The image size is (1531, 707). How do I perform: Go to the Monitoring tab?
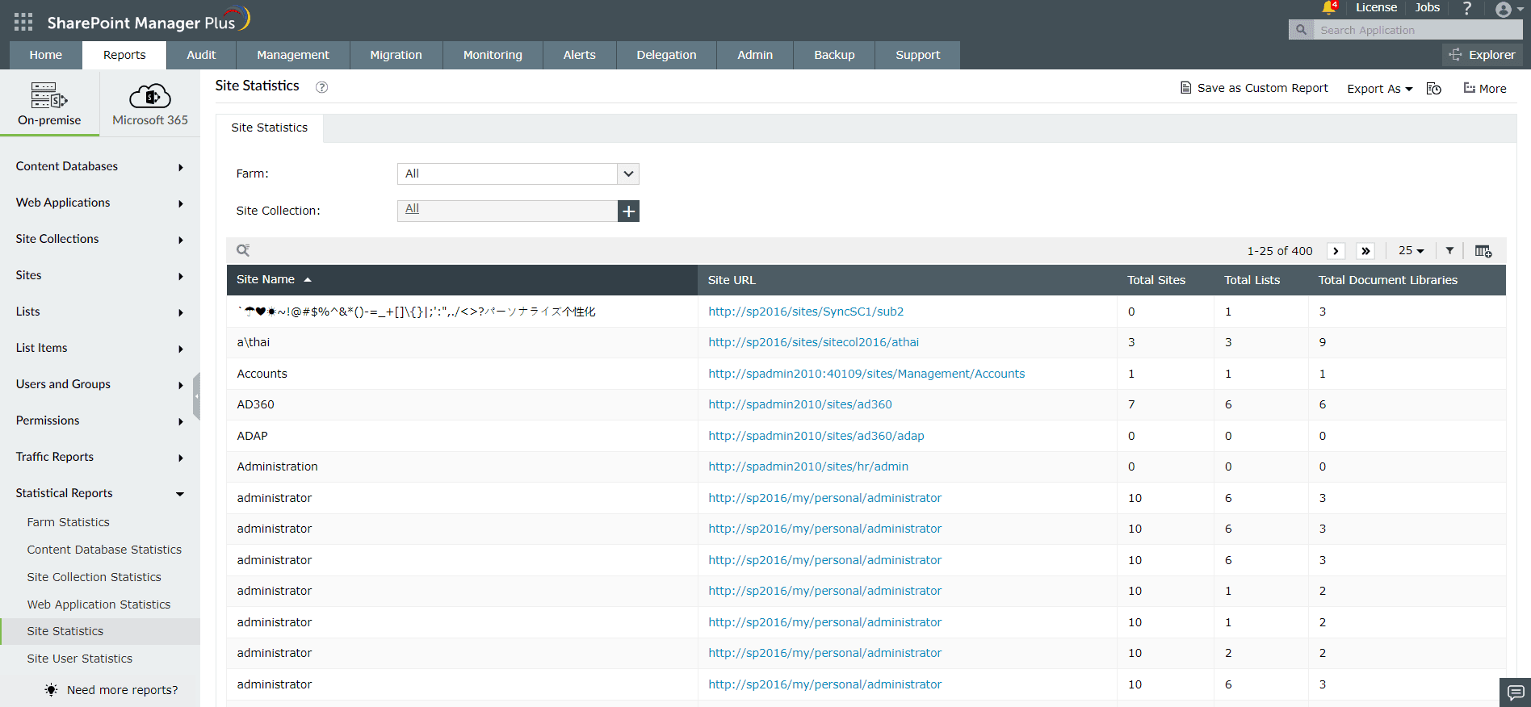[493, 55]
